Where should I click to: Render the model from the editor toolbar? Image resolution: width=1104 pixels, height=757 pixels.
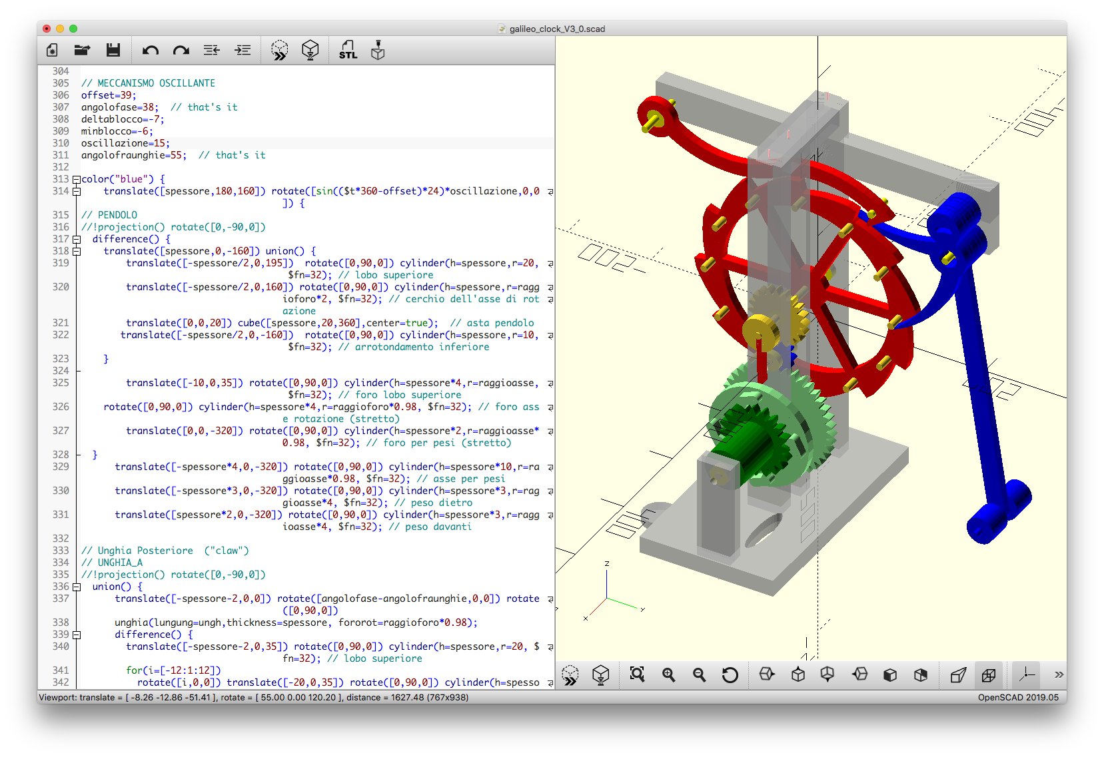tap(310, 51)
